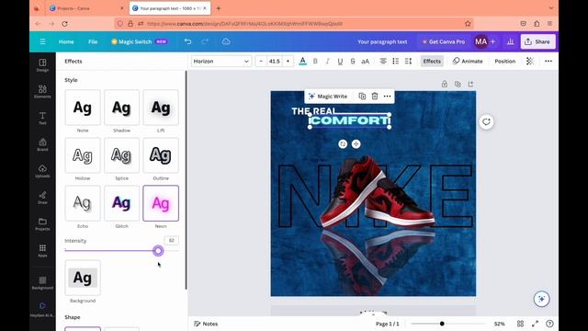The width and height of the screenshot is (588, 331).
Task: Select the Splice text style
Action: 121,155
